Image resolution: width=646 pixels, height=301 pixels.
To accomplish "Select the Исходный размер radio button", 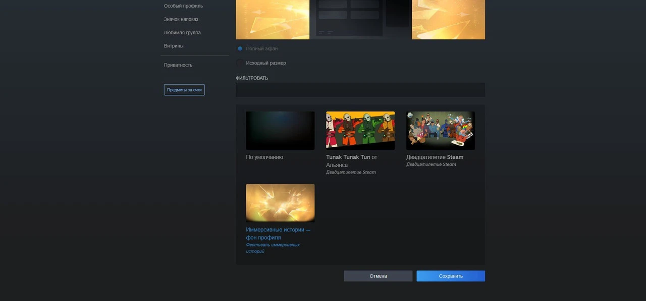I will [240, 63].
